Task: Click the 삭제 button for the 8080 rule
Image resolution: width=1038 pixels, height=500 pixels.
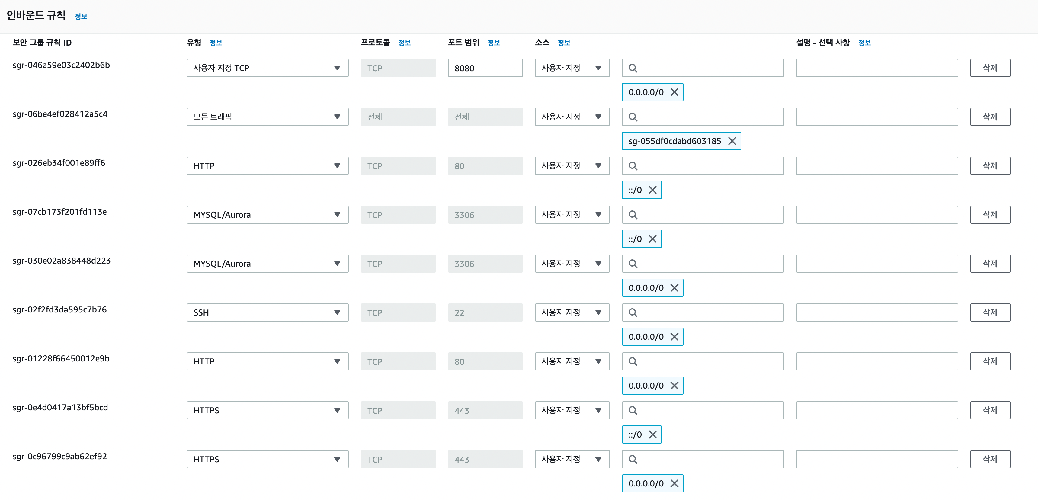Action: [x=990, y=68]
